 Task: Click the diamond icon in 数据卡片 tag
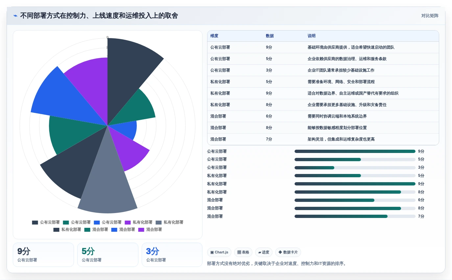pos(280,252)
